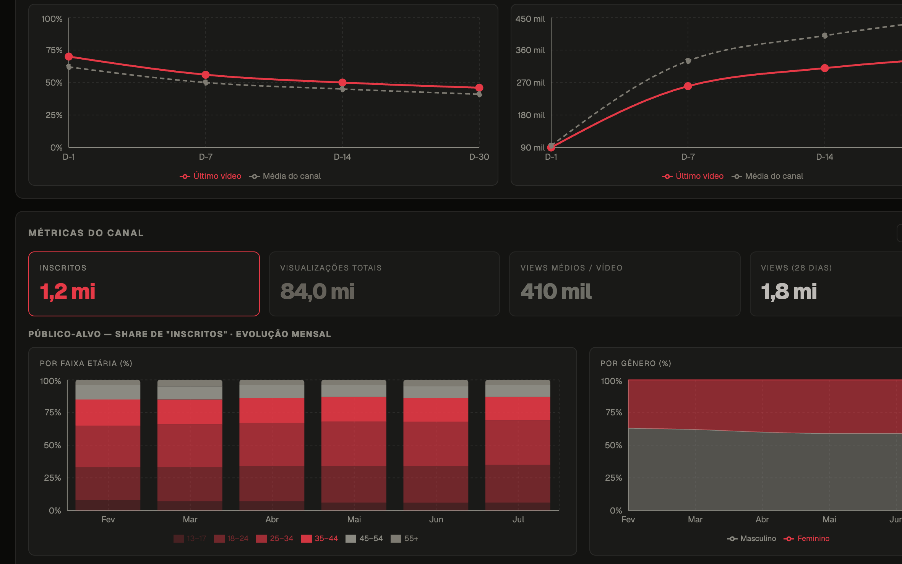The height and width of the screenshot is (564, 902).
Task: Click the red D-7 point on views chart
Action: (x=688, y=86)
